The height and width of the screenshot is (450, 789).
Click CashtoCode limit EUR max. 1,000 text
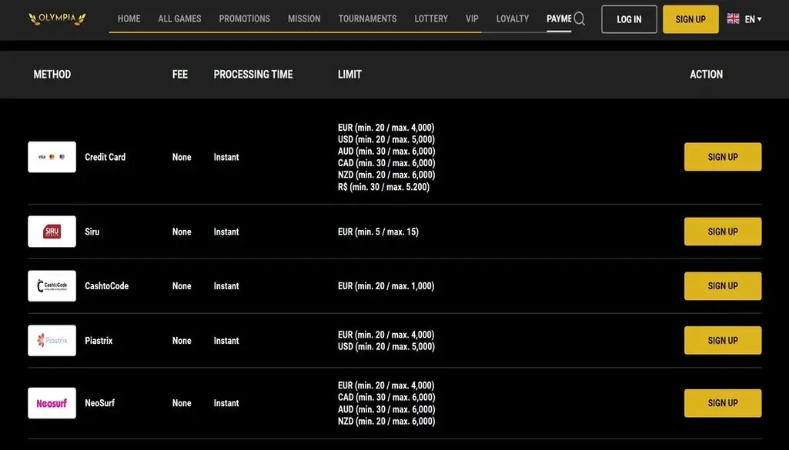click(x=386, y=285)
